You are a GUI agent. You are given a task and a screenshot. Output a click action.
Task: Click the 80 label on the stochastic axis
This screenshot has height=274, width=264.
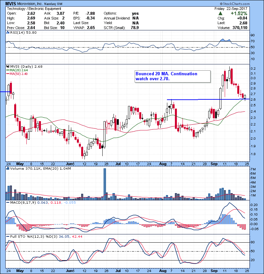(252, 242)
